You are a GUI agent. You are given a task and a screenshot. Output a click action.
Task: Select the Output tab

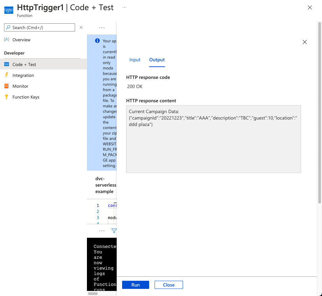pos(157,60)
